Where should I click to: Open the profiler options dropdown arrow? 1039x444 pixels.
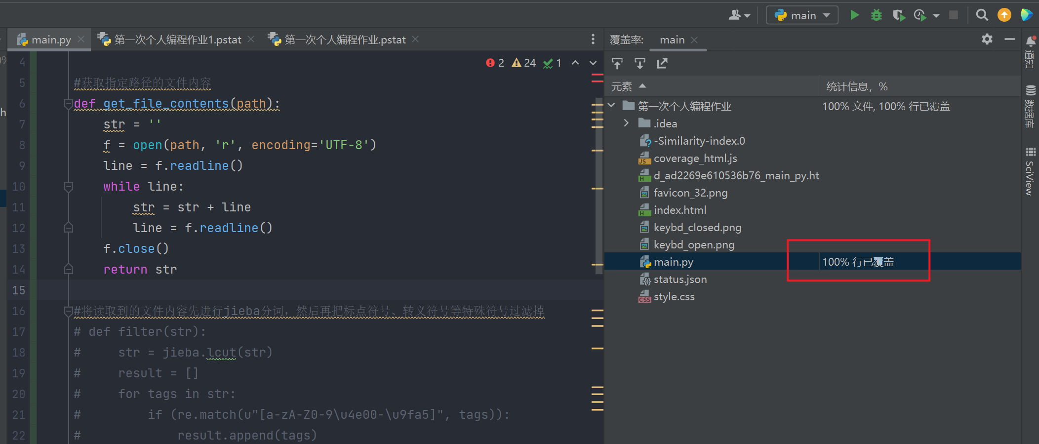(x=936, y=16)
